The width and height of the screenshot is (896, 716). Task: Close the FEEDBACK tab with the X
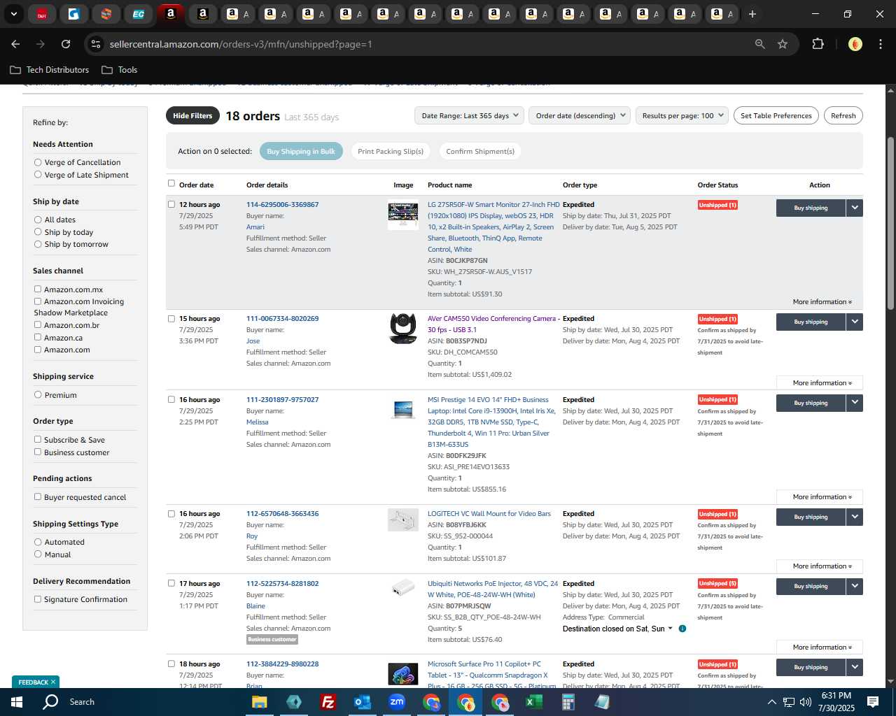point(53,682)
